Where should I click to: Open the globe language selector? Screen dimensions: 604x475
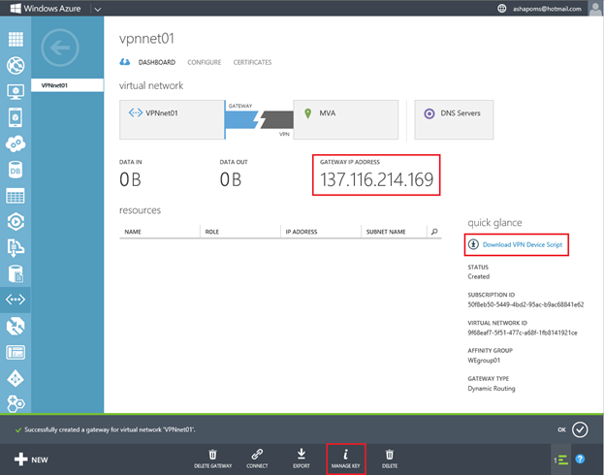501,9
